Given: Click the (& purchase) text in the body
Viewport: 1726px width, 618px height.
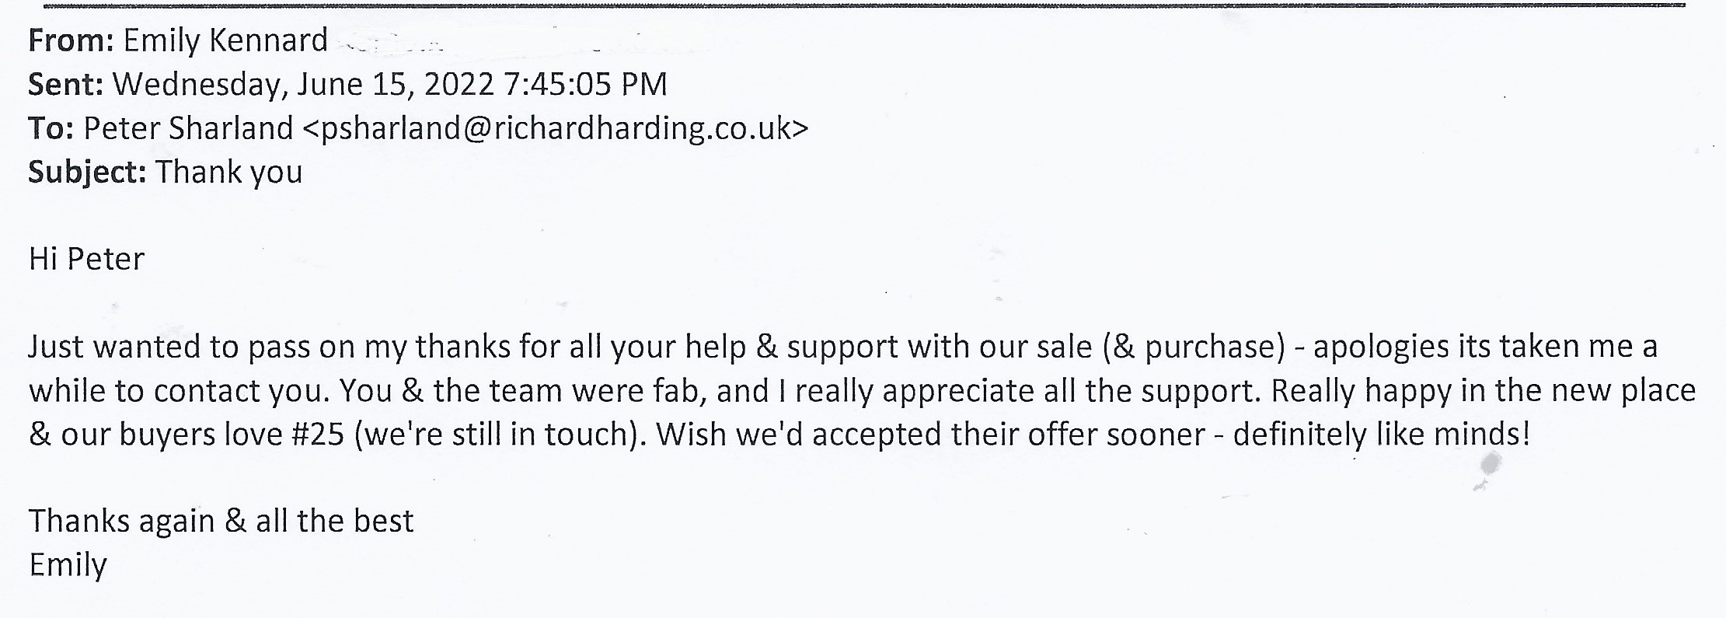Looking at the screenshot, I should (x=1194, y=347).
